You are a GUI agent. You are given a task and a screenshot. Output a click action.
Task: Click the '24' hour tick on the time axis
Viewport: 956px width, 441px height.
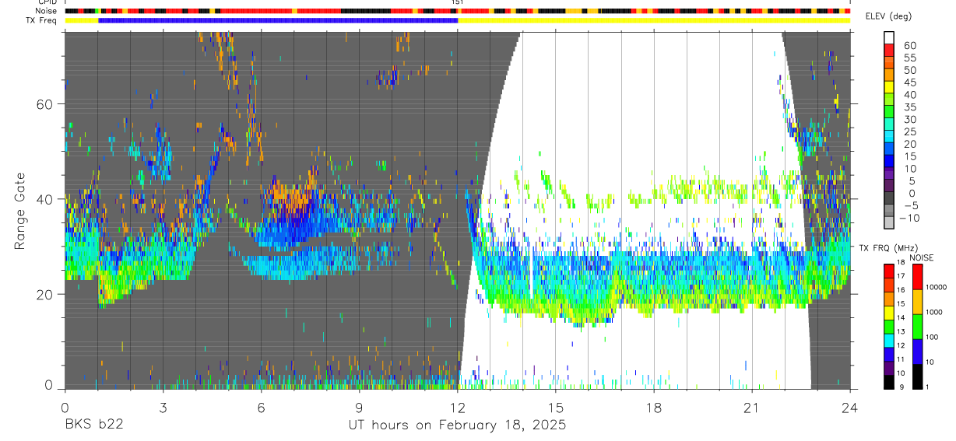point(850,408)
